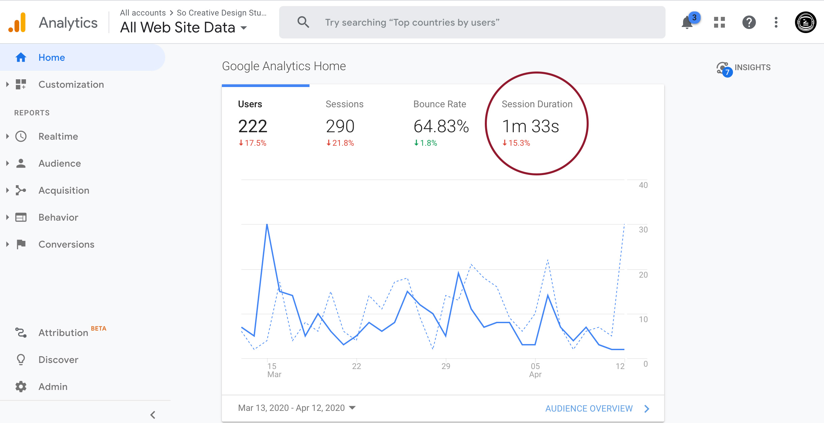Click the Analytics product title text
The height and width of the screenshot is (423, 824).
tap(68, 23)
